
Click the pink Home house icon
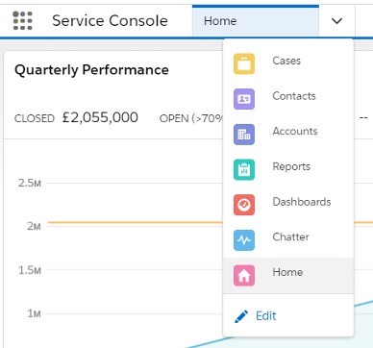pos(244,275)
